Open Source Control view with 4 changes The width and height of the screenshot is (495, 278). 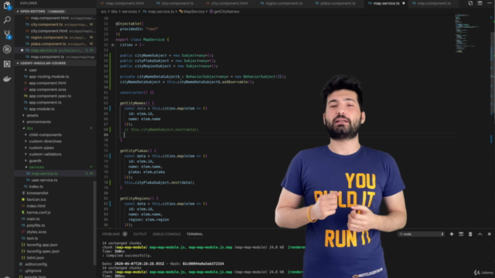7,35
